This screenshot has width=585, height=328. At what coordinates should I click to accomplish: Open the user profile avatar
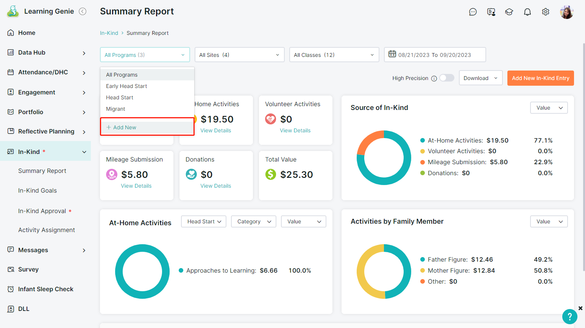tap(566, 12)
